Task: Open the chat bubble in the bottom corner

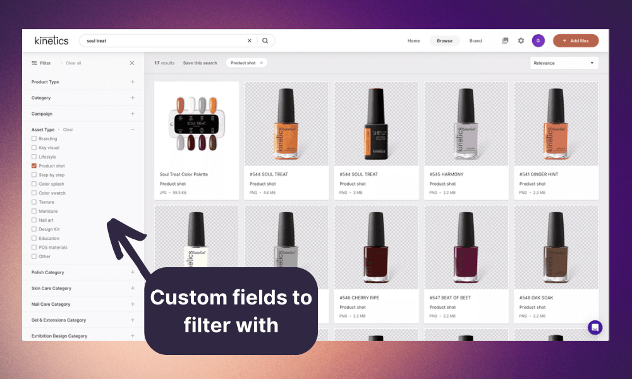Action: click(x=595, y=328)
